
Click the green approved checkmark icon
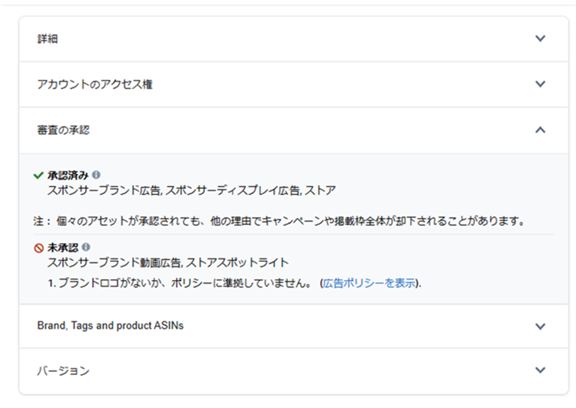pos(38,175)
